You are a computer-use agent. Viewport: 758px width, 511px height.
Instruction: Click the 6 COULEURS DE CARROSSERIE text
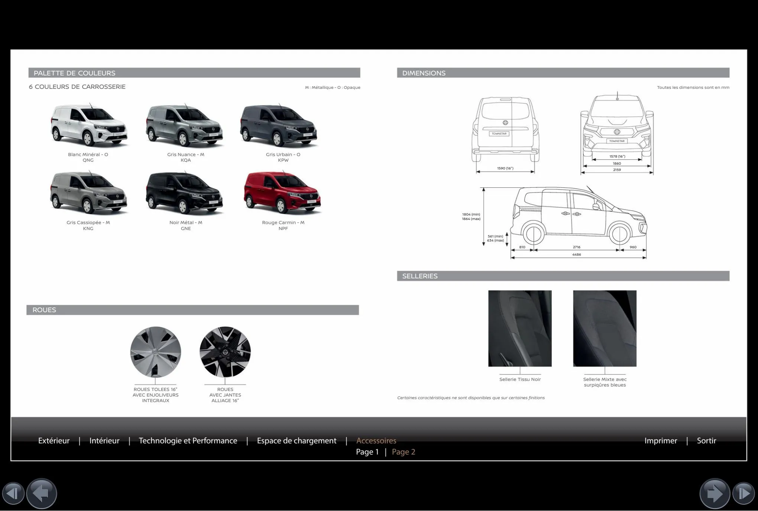[x=77, y=87]
